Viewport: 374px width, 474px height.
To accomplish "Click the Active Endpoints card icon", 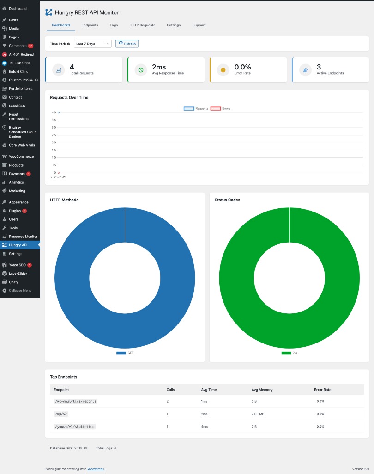I will (x=305, y=70).
